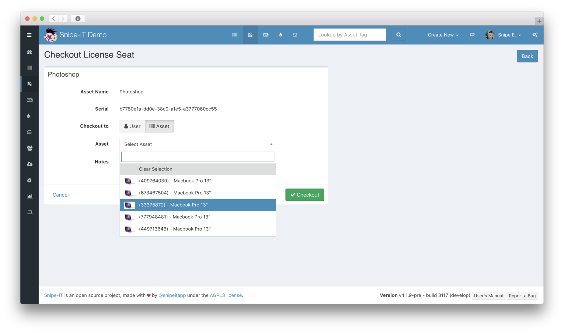Click the green Checkout button
564x333 pixels.
point(305,195)
